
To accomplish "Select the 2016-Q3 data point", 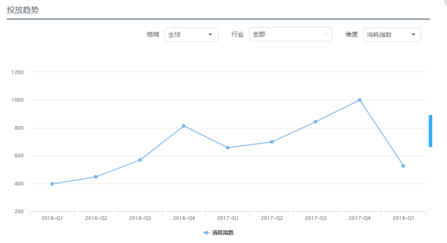I will tap(140, 160).
